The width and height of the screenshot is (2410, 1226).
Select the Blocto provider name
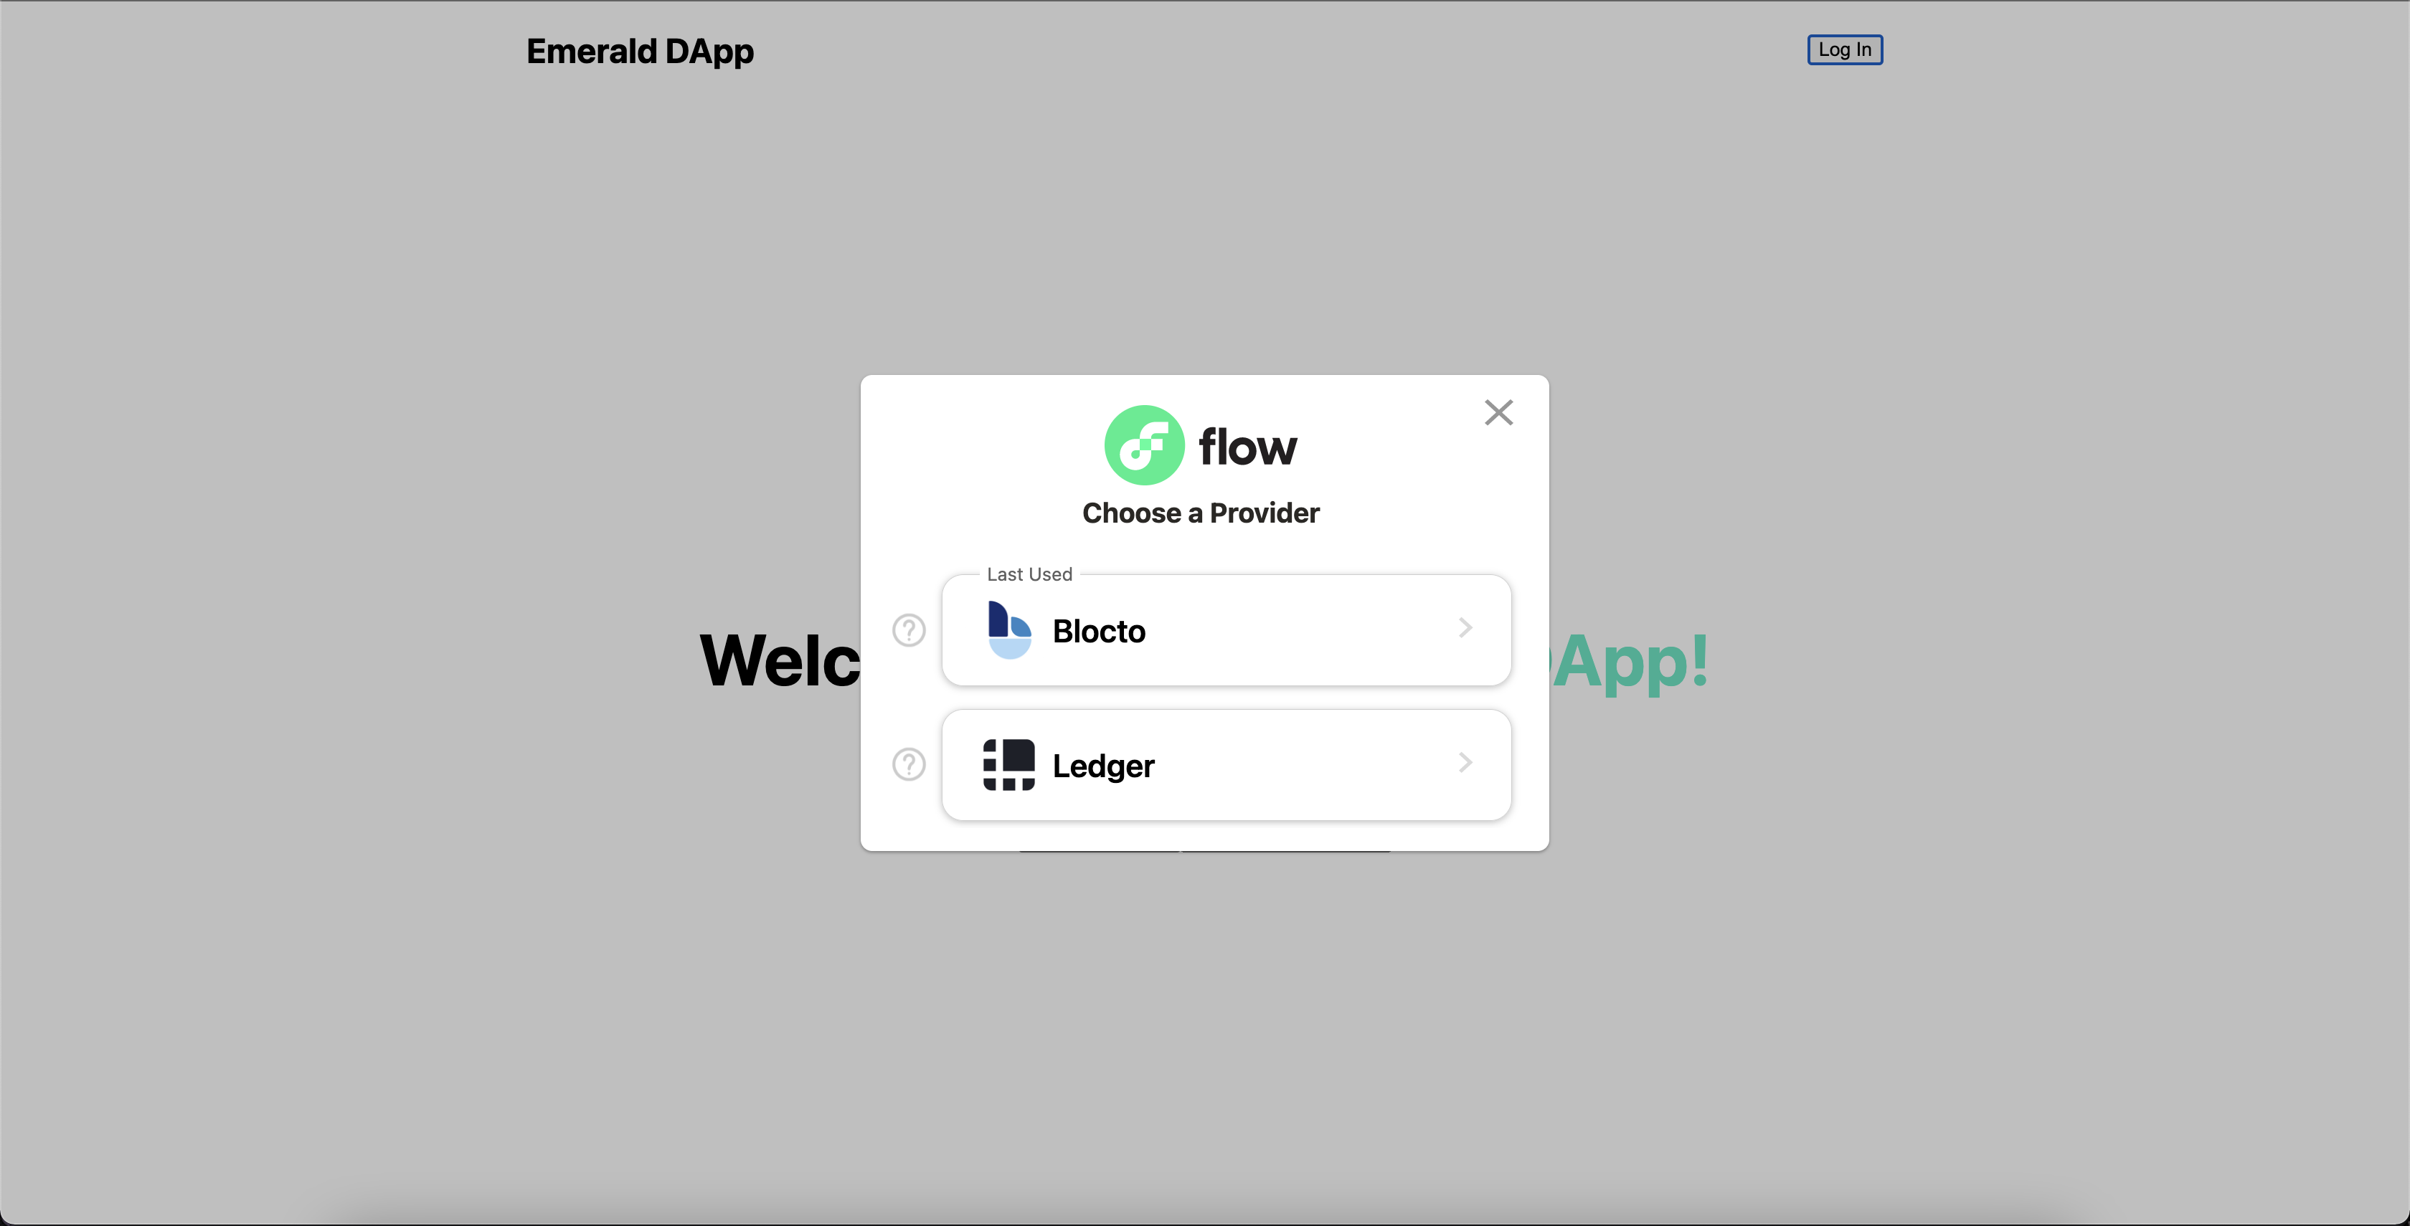click(1098, 631)
